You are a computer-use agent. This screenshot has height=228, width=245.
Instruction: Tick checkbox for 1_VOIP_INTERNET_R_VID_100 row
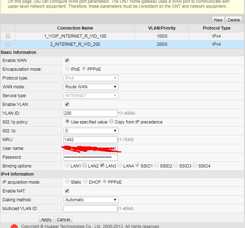coord(8,36)
